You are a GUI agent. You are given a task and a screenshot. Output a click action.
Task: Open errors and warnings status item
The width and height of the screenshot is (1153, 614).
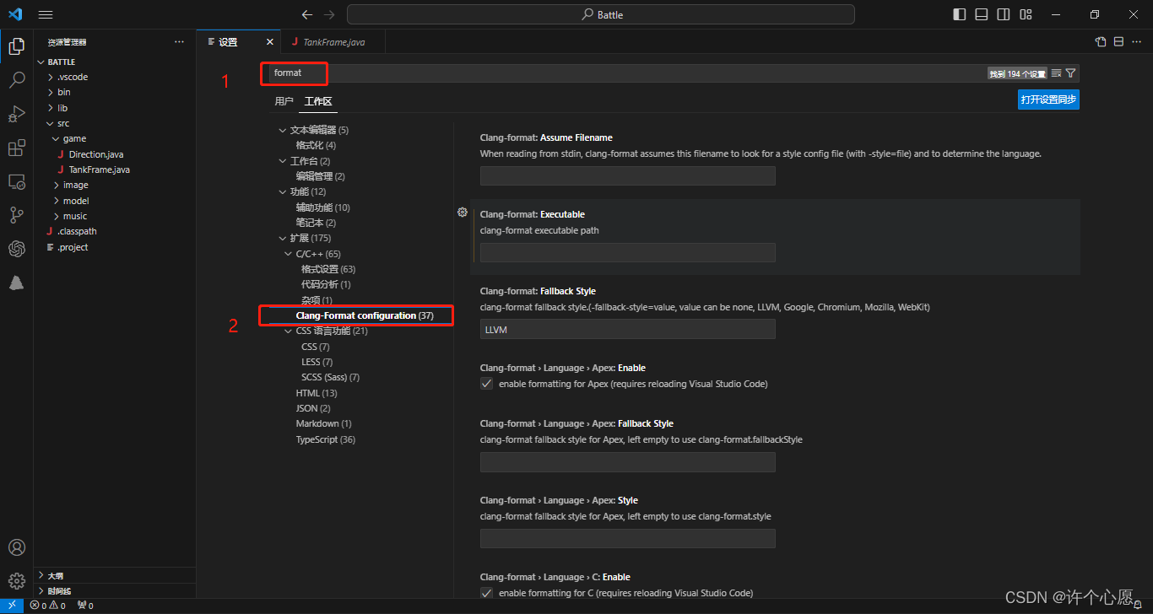pyautogui.click(x=48, y=606)
